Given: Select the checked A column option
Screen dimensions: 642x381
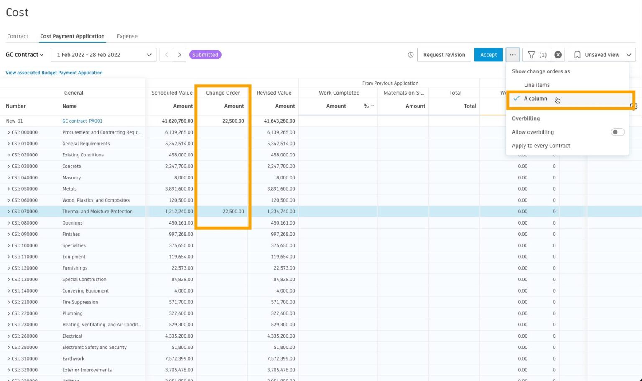Looking at the screenshot, I should coord(535,98).
